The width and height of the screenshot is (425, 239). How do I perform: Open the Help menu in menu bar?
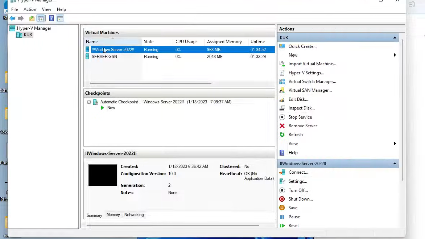[62, 9]
